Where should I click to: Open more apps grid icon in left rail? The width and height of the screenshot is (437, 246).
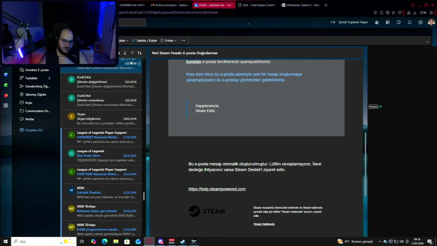(x=6, y=106)
